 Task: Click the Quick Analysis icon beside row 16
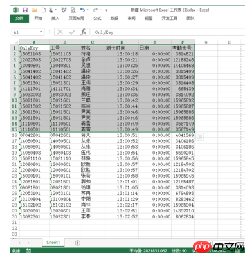tap(199, 136)
